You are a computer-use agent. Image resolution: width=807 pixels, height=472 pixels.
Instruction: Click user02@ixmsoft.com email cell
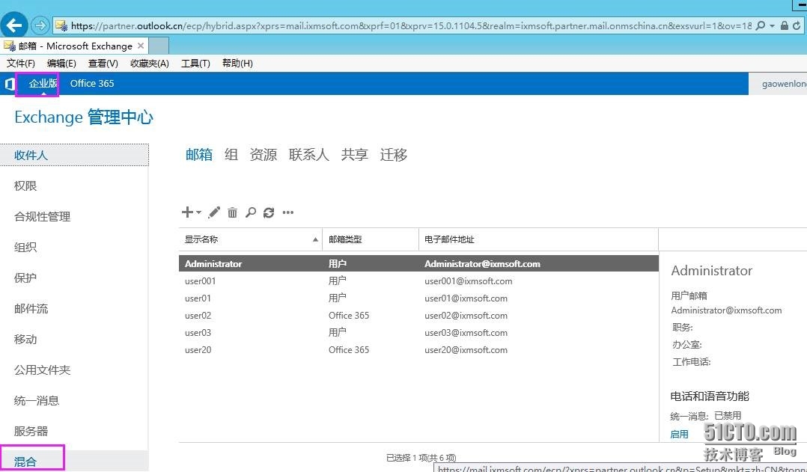[466, 315]
